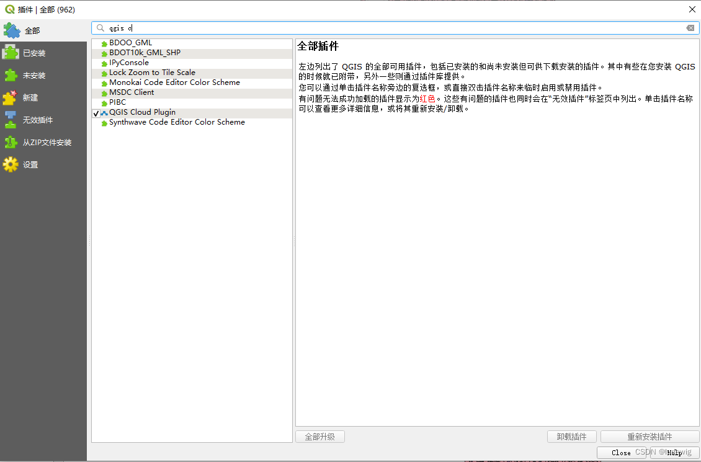Click the plugin icon next to PIBC
Image resolution: width=701 pixels, height=462 pixels.
[x=104, y=103]
